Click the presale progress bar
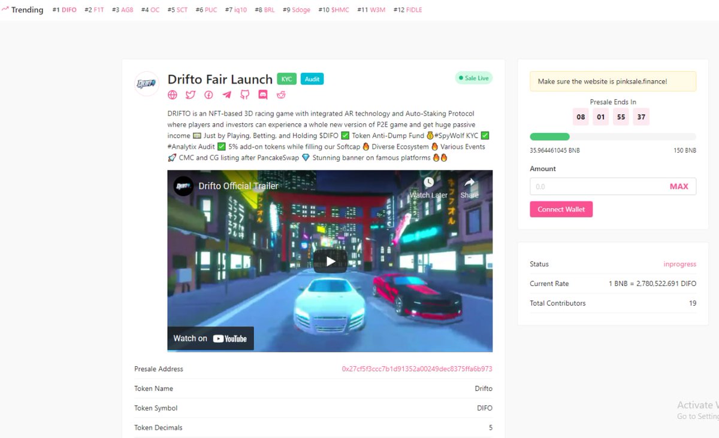 tap(613, 137)
